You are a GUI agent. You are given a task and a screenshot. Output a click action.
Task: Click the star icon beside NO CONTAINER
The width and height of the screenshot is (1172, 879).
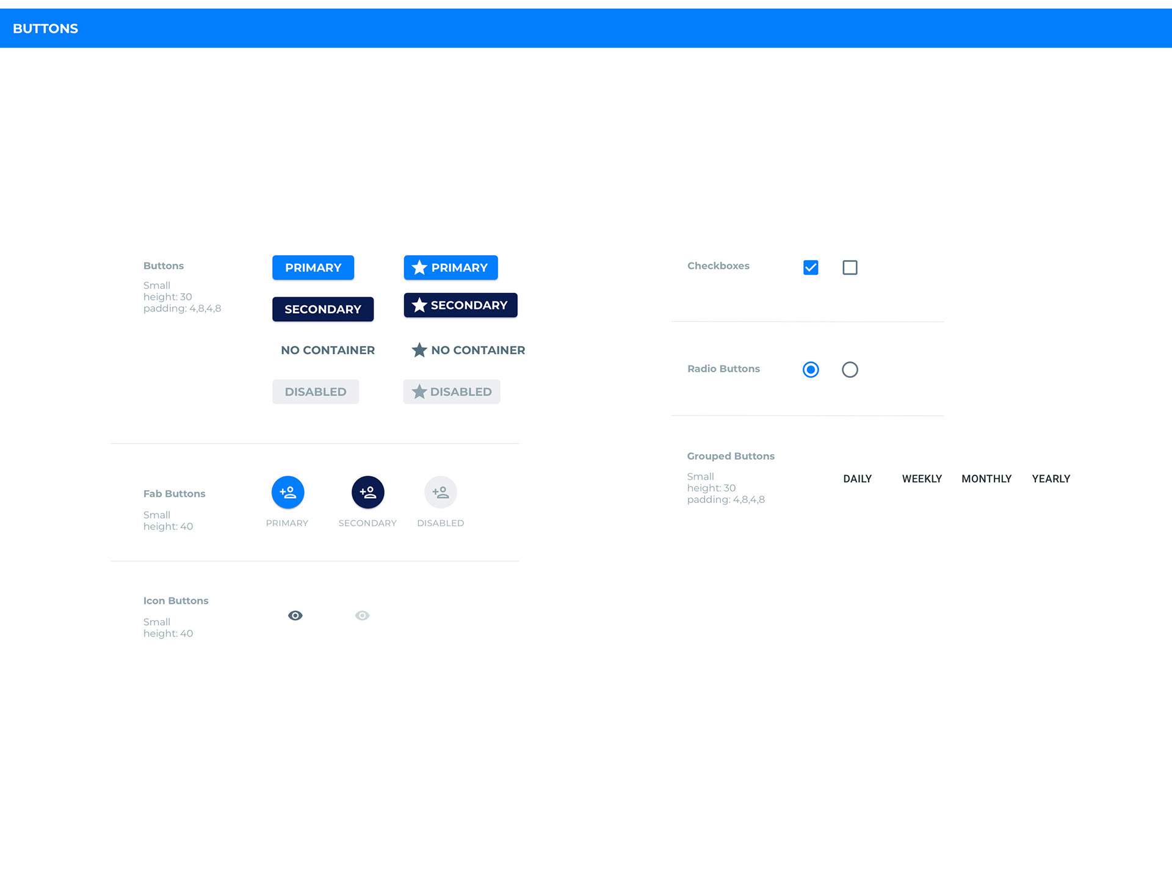419,350
